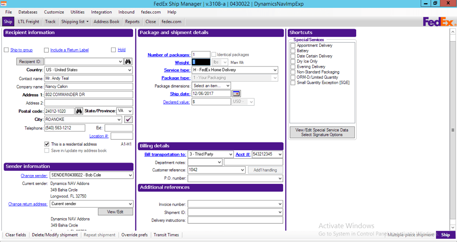Expand the Change sender dropdown
Screen dimensions: 457x242
(x=130, y=175)
